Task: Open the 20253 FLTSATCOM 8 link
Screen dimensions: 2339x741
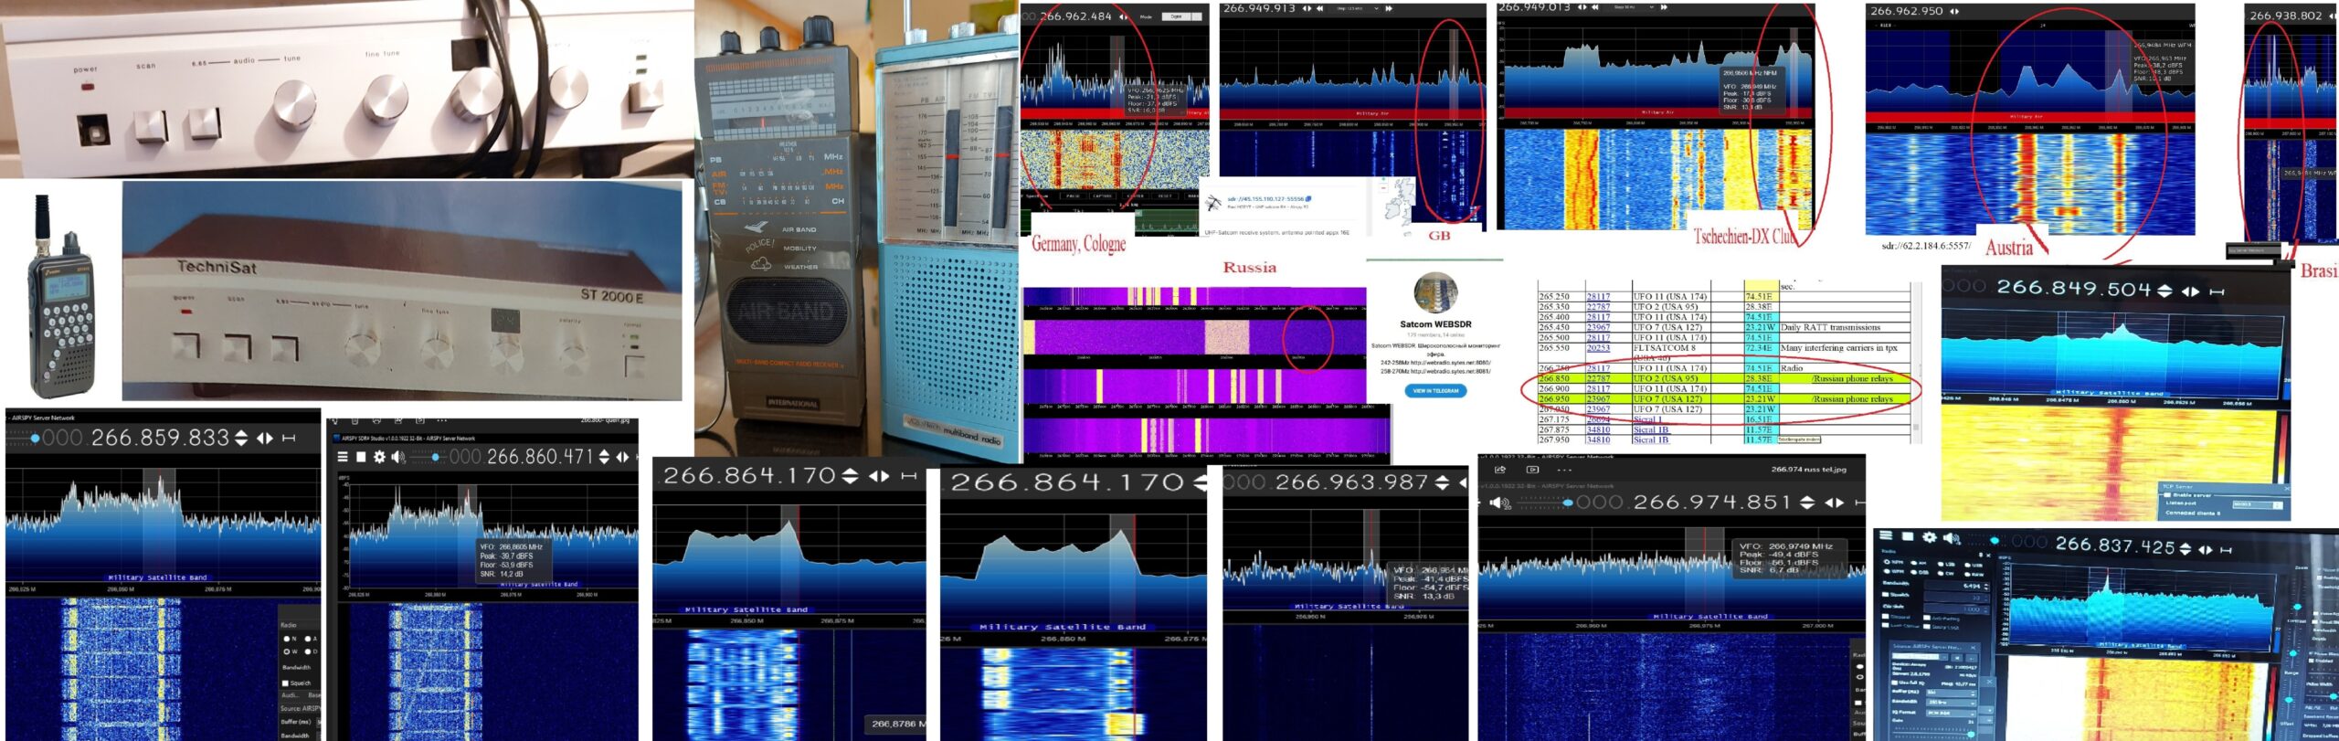Action: (1598, 348)
